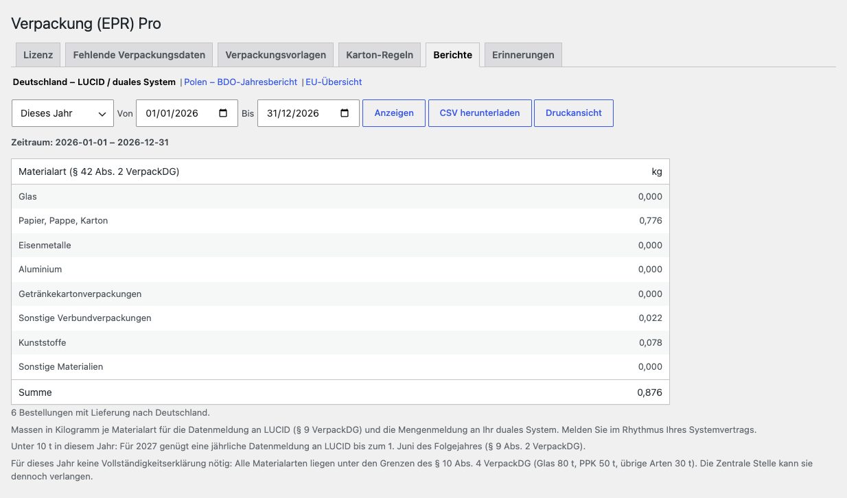
Task: Click the Verpackung (EPR) Pro heading
Action: [x=86, y=23]
